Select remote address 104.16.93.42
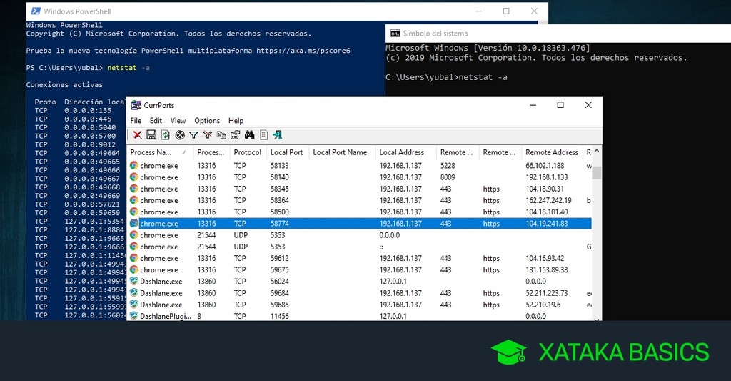This screenshot has width=731, height=381. click(x=545, y=258)
